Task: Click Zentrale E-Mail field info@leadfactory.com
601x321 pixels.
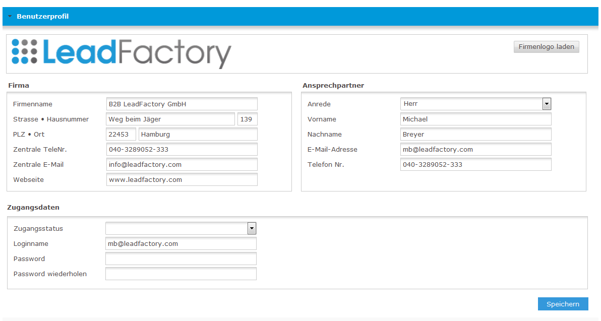Action: coord(182,164)
